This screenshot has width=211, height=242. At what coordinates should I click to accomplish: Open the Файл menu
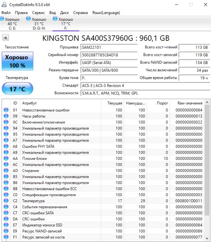click(6, 13)
